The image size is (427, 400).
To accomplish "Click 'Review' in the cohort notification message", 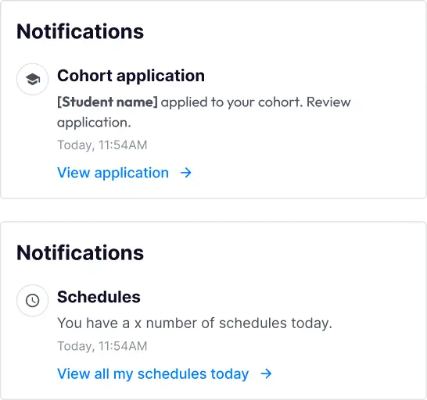I will click(x=328, y=102).
